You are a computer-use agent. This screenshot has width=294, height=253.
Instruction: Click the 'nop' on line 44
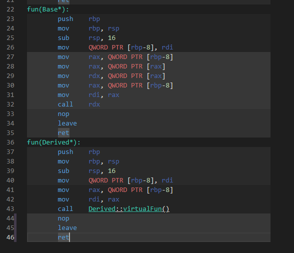63,218
